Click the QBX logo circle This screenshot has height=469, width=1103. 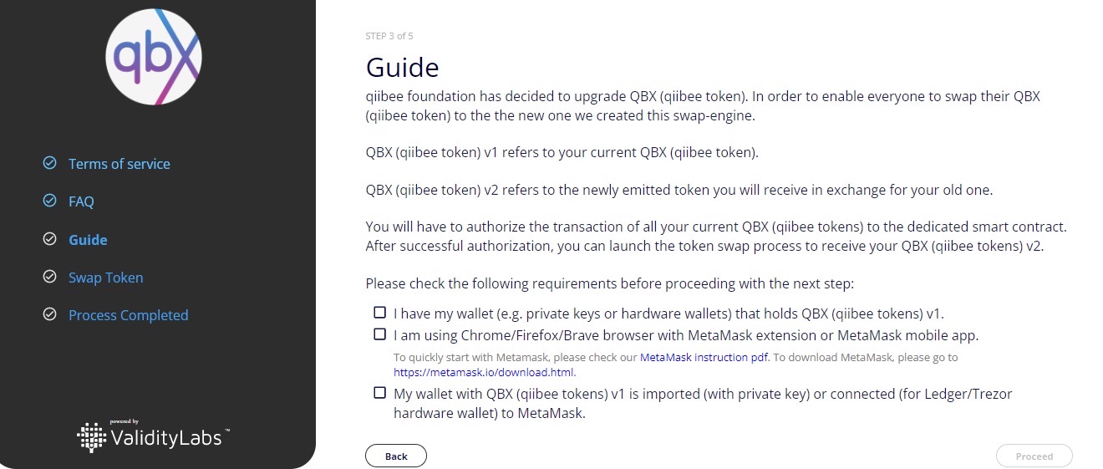point(154,57)
